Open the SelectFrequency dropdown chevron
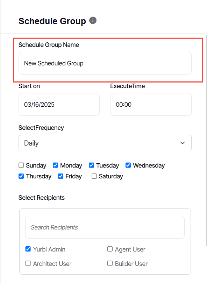This screenshot has height=283, width=207. [x=182, y=143]
